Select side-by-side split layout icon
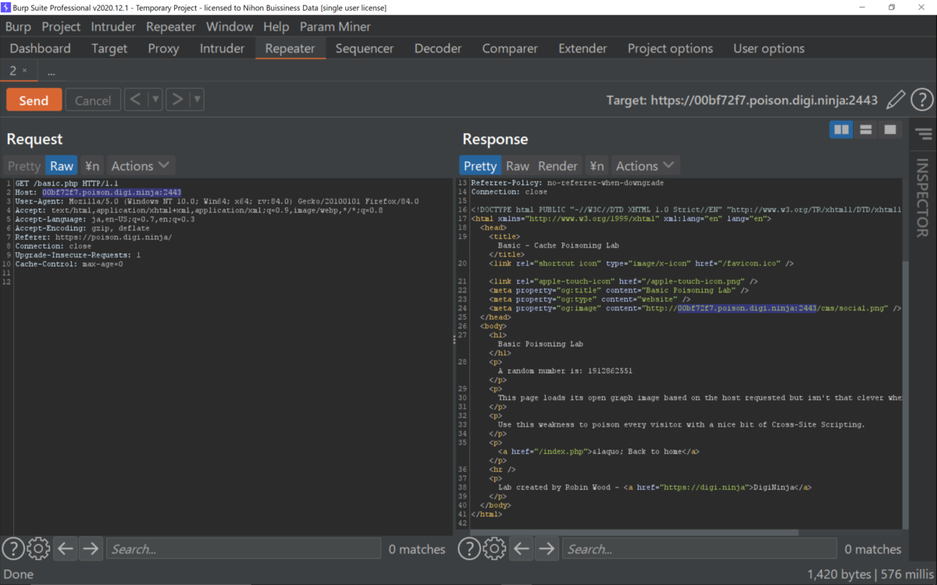 pyautogui.click(x=841, y=129)
